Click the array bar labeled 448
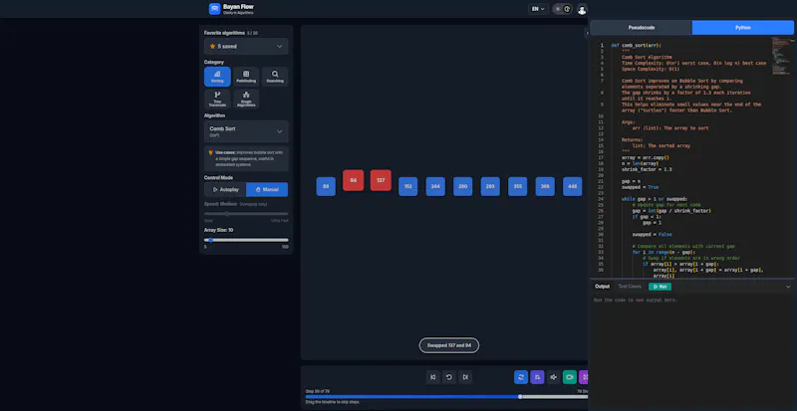The width and height of the screenshot is (797, 411). [572, 186]
